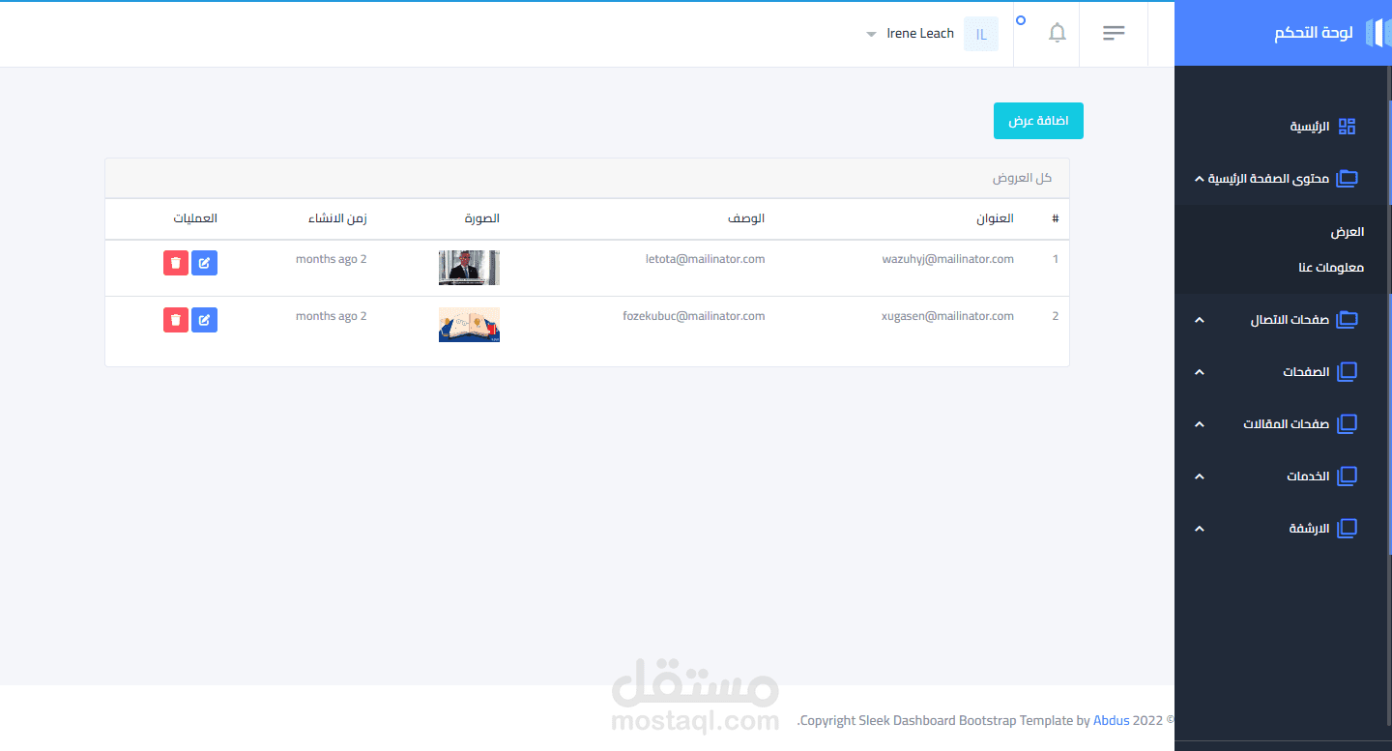Click the زمن الانشاء column header
This screenshot has width=1392, height=751.
coord(337,218)
